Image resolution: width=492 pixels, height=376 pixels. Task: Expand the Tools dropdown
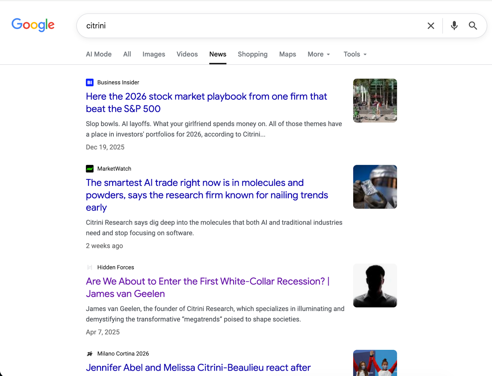pos(355,54)
